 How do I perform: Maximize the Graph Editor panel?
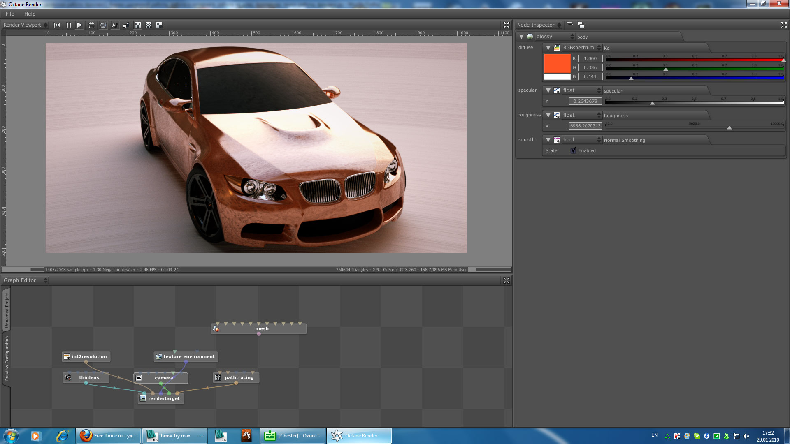pyautogui.click(x=506, y=280)
